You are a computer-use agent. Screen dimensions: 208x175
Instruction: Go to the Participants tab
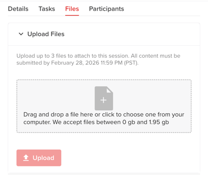107,9
